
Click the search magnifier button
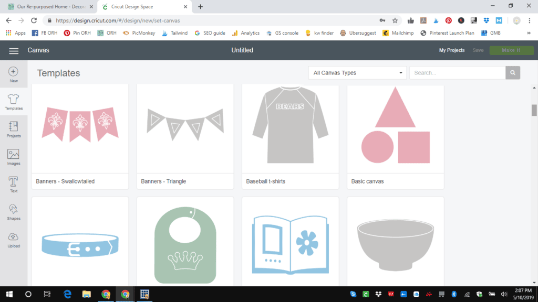pos(513,73)
